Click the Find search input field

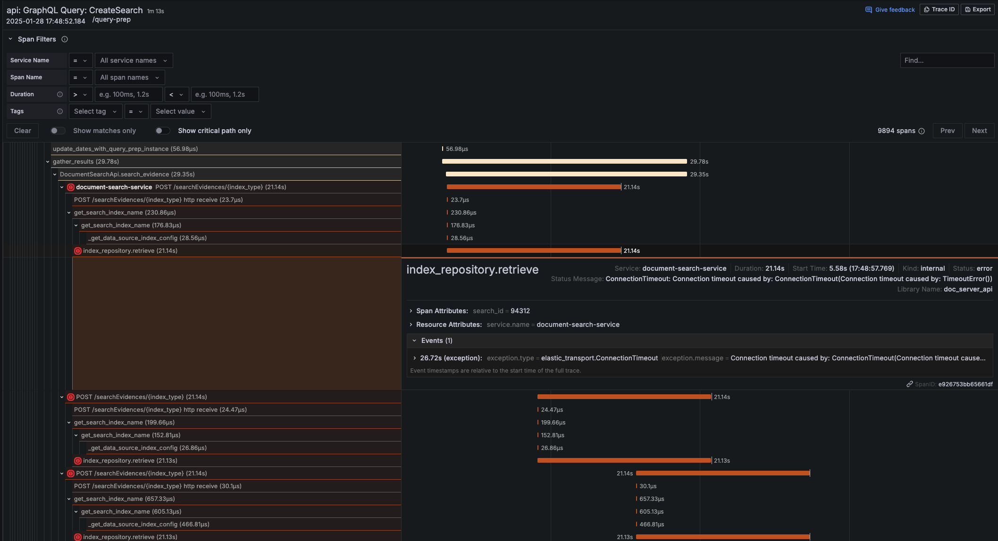point(947,60)
